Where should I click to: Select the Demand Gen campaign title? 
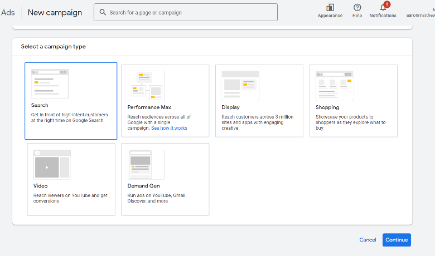[143, 186]
